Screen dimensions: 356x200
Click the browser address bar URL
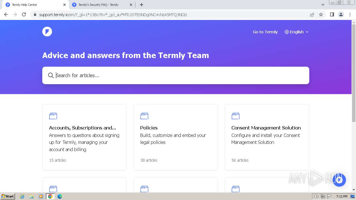113,14
